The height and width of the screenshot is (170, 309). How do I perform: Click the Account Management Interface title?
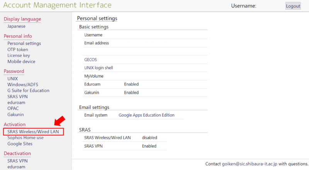(57, 5)
